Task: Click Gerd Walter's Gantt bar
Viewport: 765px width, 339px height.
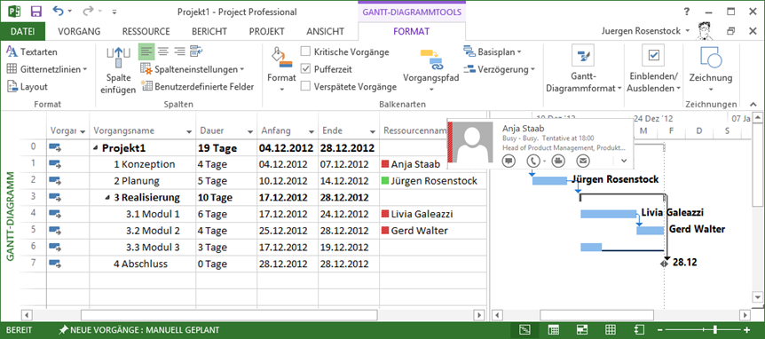Action: pos(650,230)
